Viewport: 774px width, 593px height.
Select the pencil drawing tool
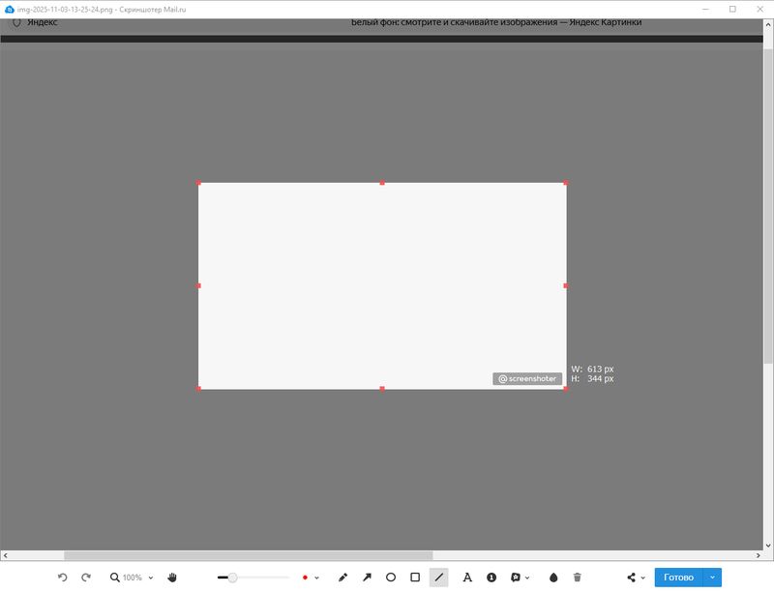pyautogui.click(x=343, y=578)
